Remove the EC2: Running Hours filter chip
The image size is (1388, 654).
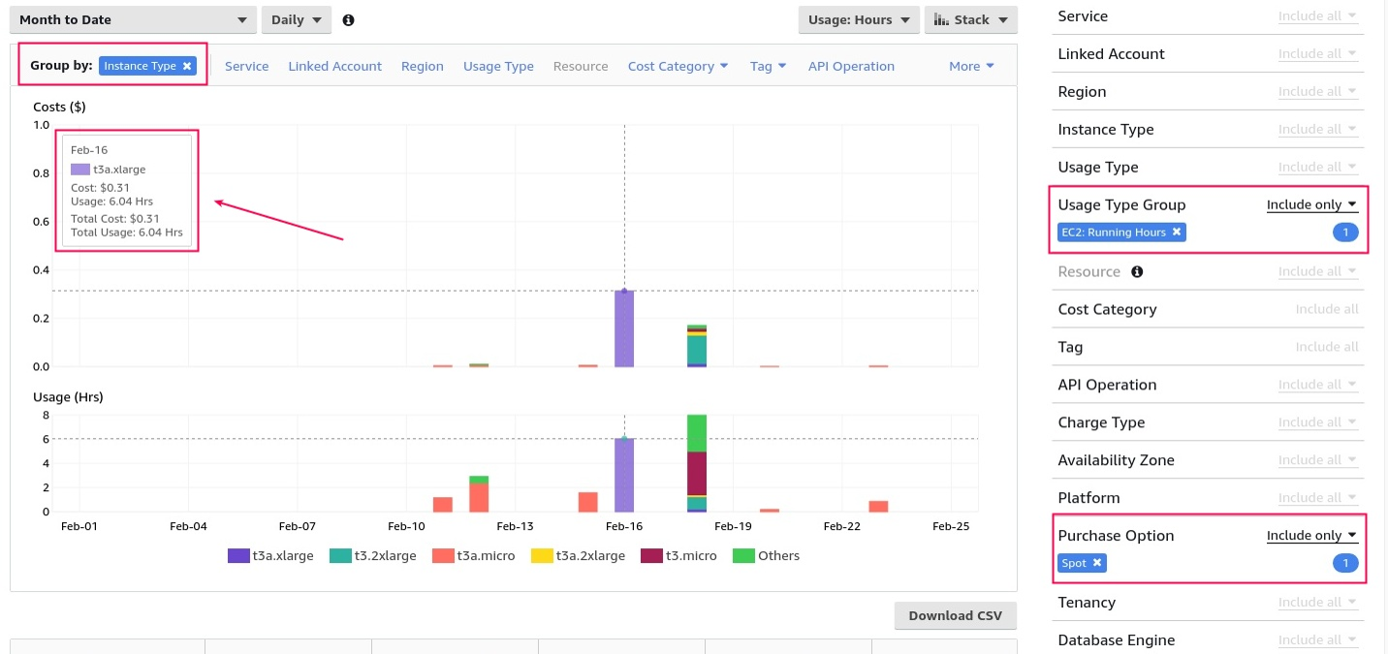click(1176, 233)
